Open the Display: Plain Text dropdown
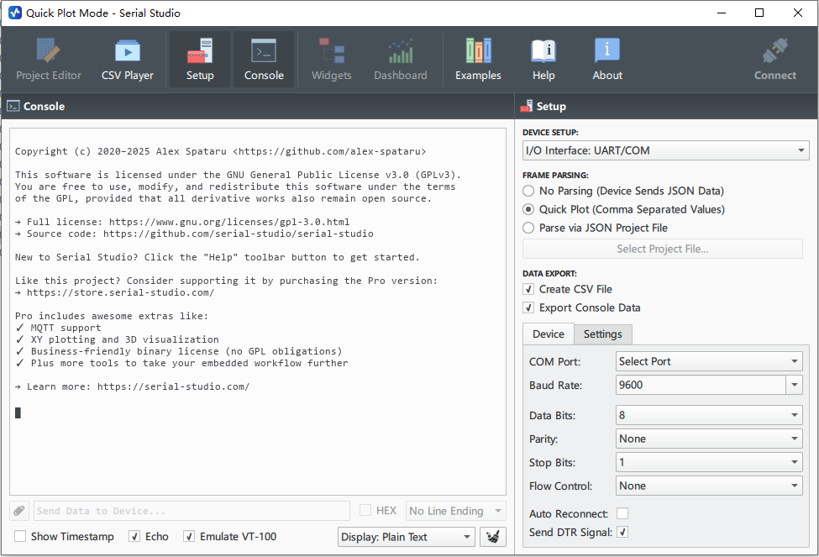This screenshot has width=819, height=557. click(407, 537)
